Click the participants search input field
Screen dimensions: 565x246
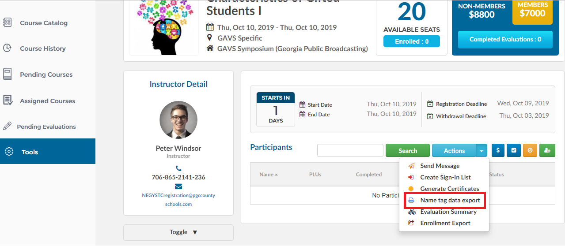[x=350, y=150]
